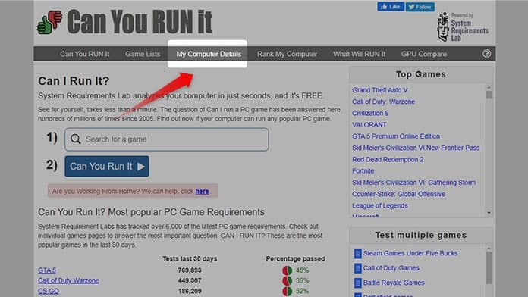Open Grand Theft Auto V in Top Games
This screenshot has height=297, width=528.
(x=380, y=90)
